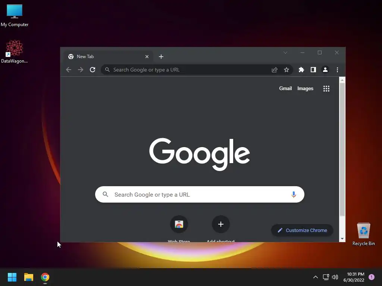382x286 pixels.
Task: Select the Recycle Bin desktop icon
Action: click(363, 234)
